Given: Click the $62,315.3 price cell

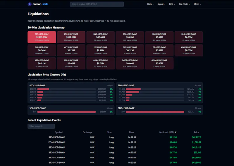Looking at the screenshot, I should pyautogui.click(x=197, y=148).
